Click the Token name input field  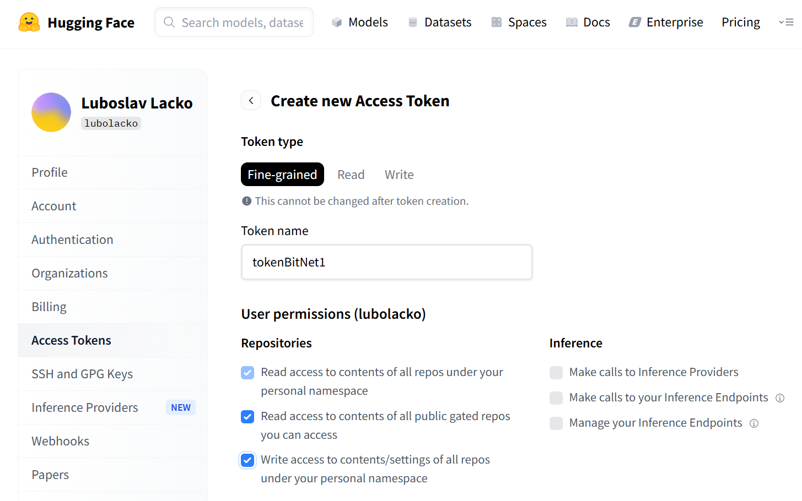coord(386,262)
